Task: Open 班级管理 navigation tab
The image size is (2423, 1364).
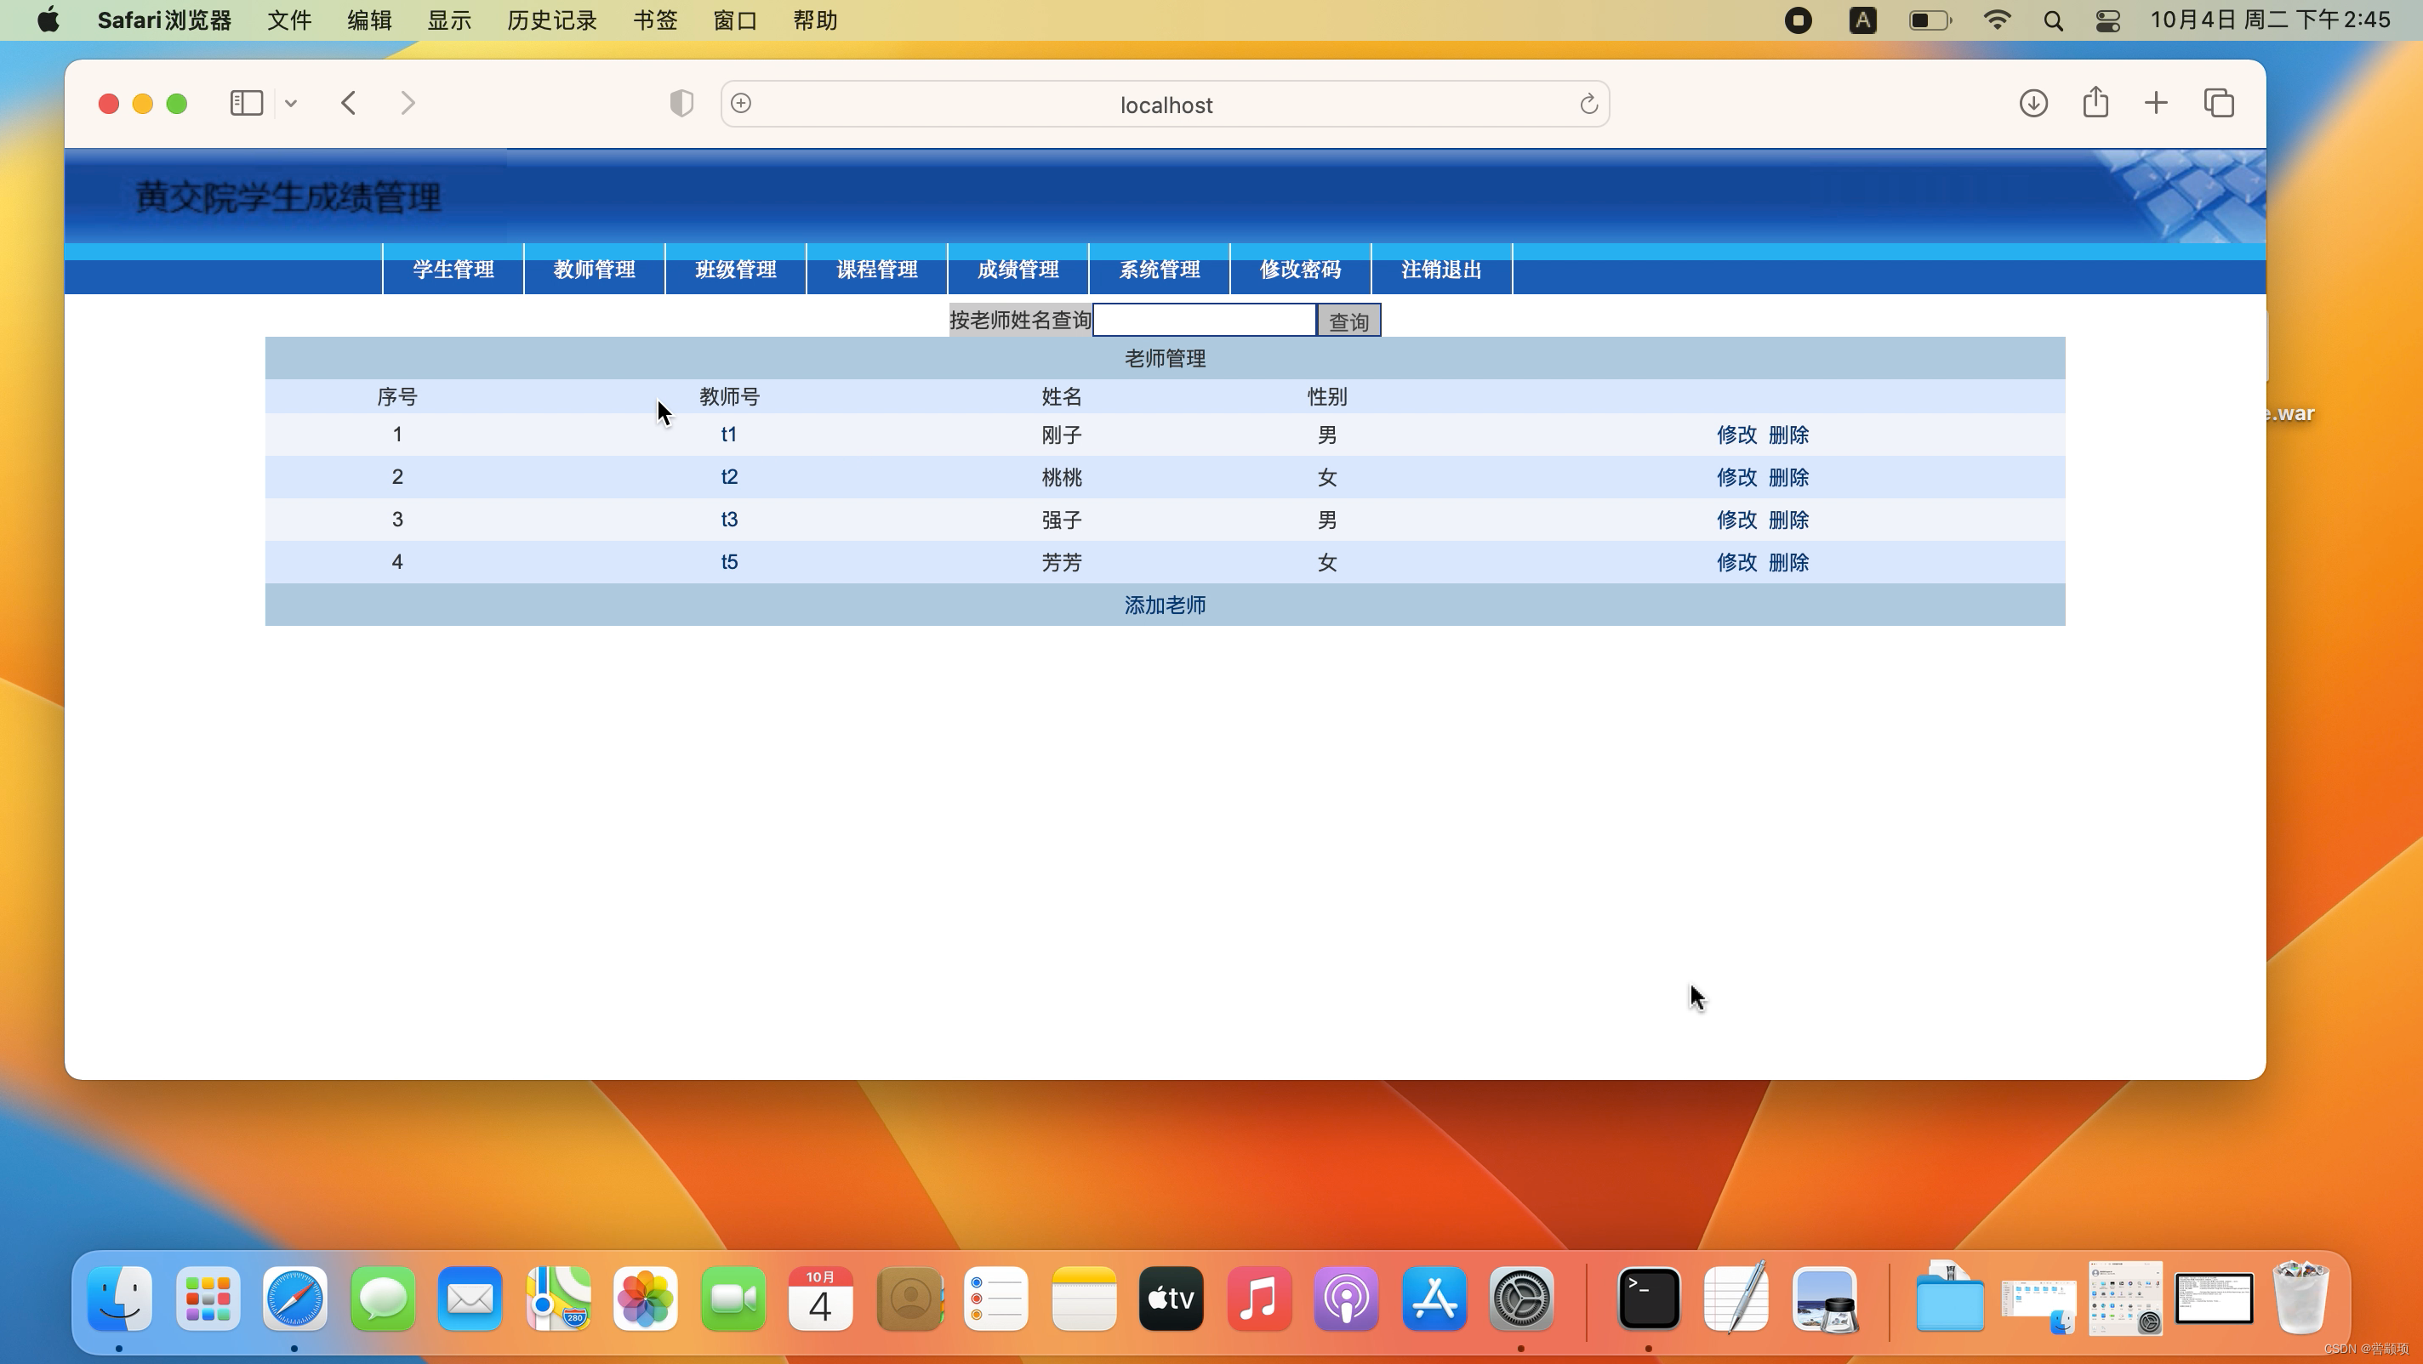Action: point(736,270)
